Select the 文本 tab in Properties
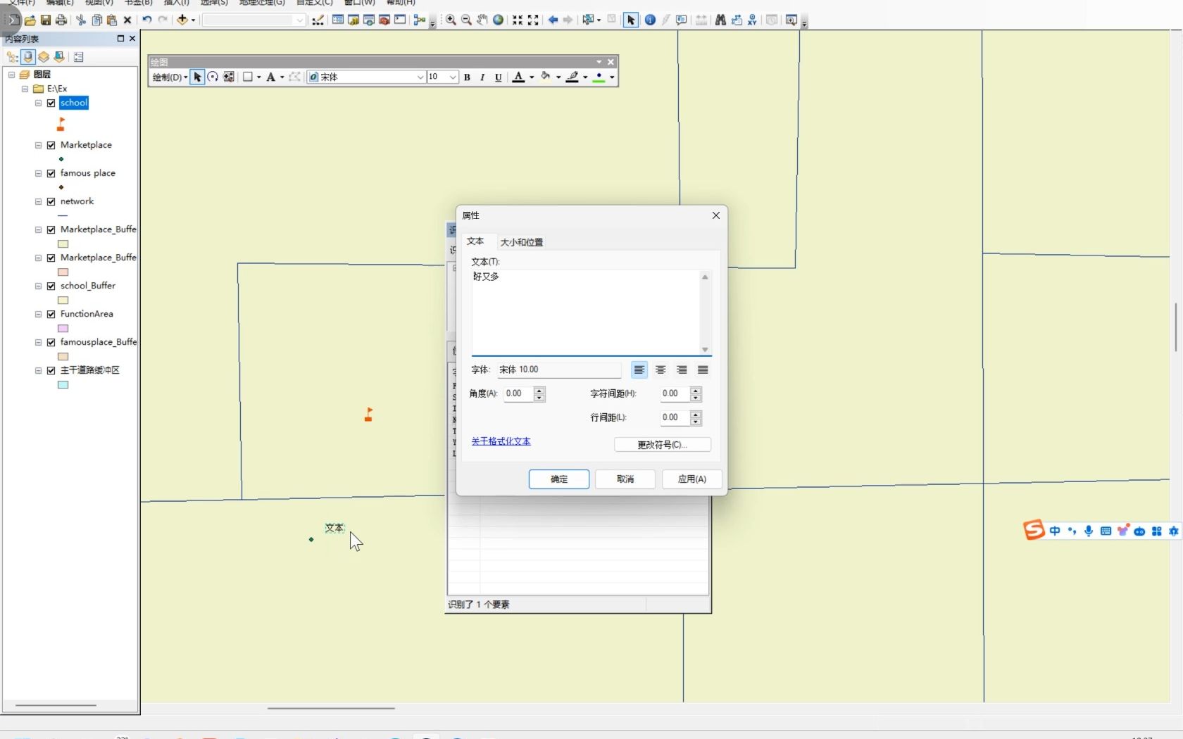Viewport: 1183px width, 739px height. (475, 241)
